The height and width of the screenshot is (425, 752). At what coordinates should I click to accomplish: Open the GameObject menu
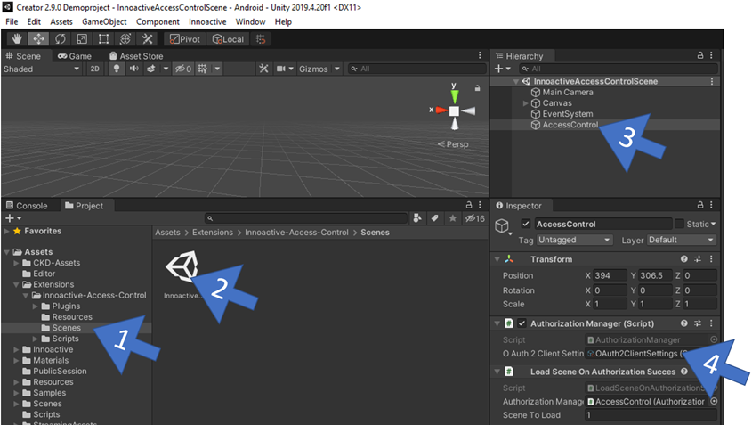pyautogui.click(x=104, y=21)
